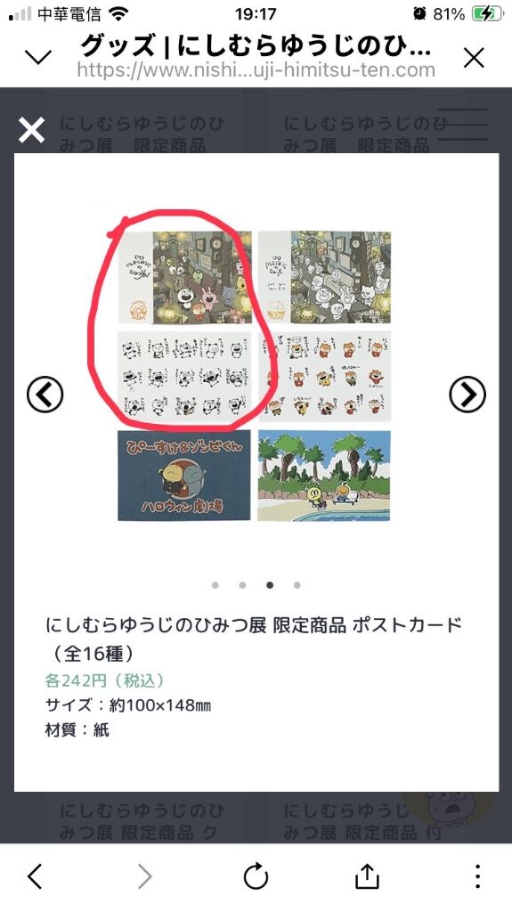Open the three-dot more options menu

[x=477, y=876]
